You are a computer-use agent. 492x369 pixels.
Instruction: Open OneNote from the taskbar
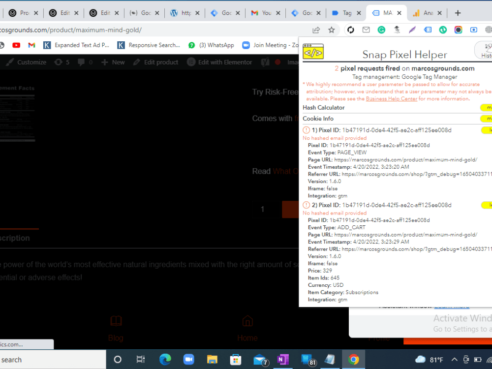click(x=283, y=360)
